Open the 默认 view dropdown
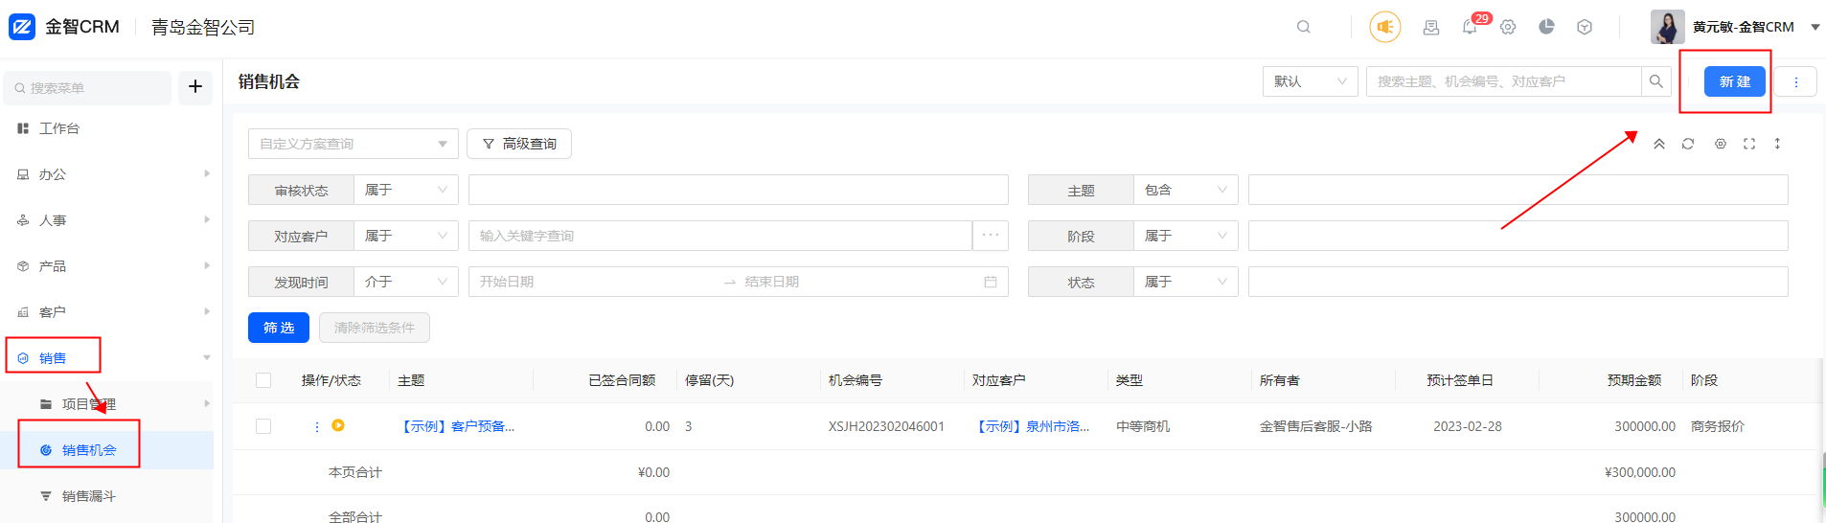Screen dimensions: 1826x523 tap(1310, 81)
